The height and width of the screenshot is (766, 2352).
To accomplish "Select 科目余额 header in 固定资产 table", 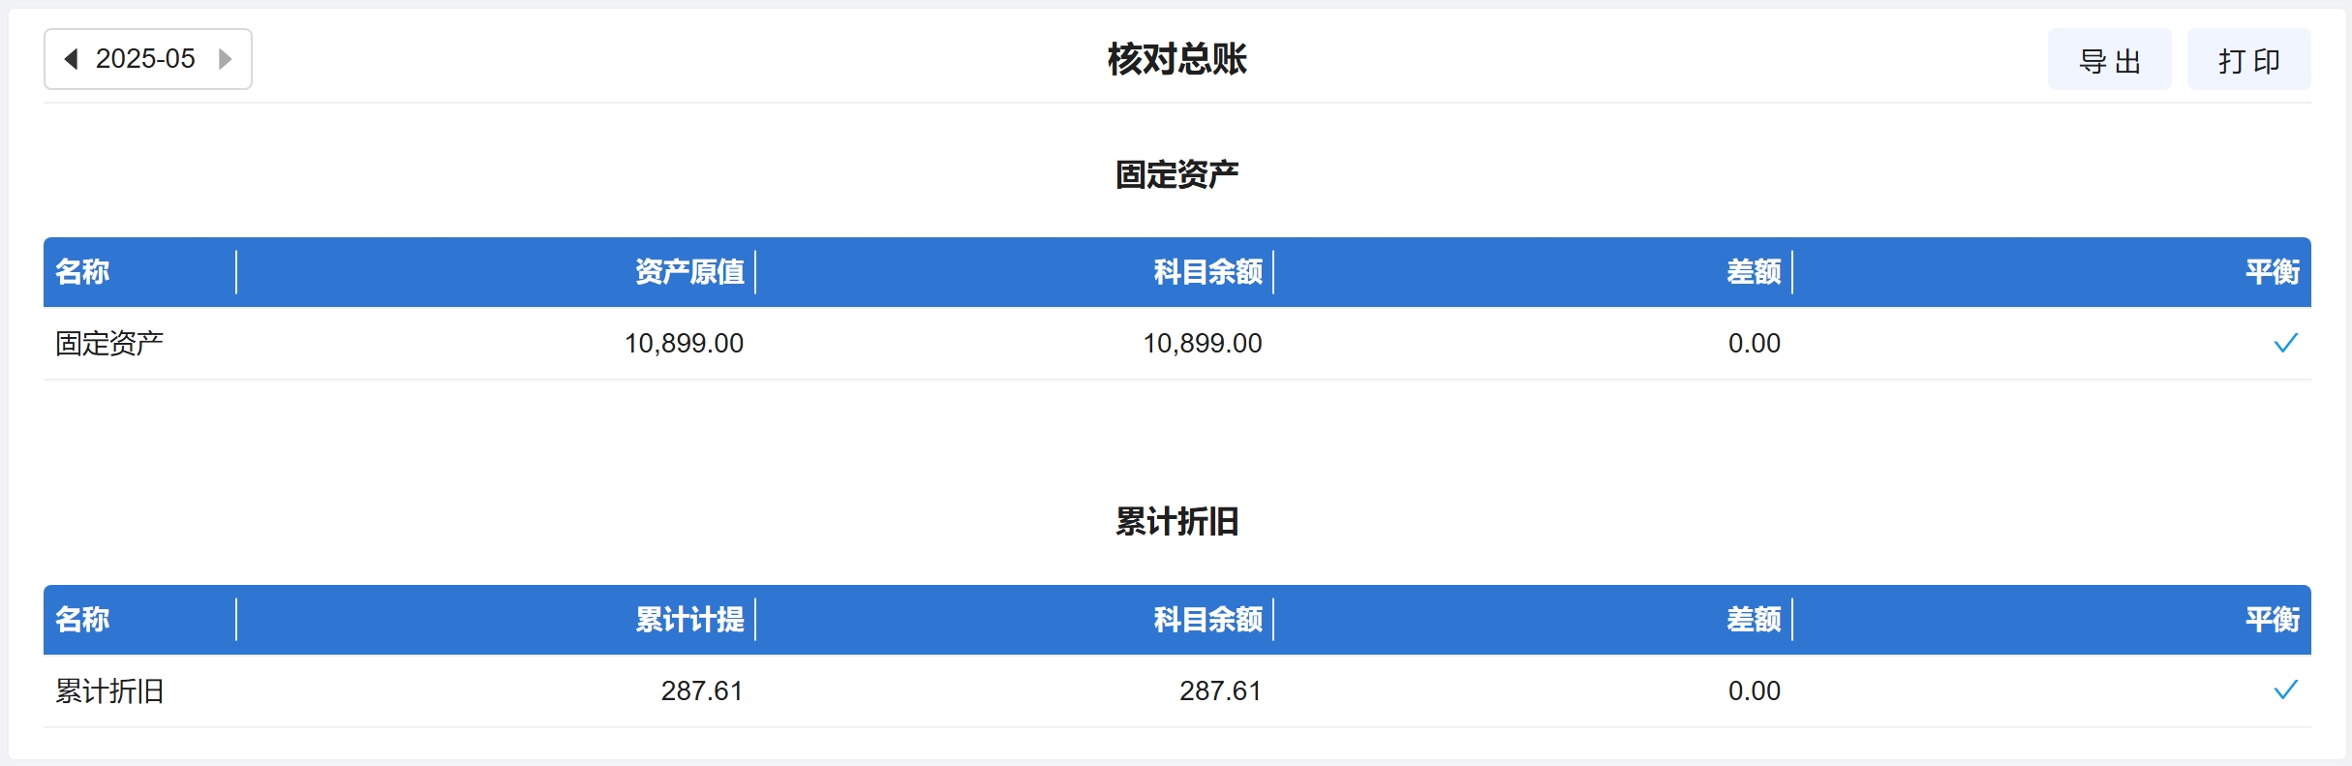I will 1207,272.
